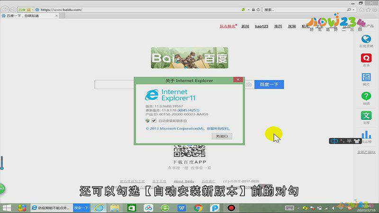Open the 抗击肺炎 link
This screenshot has height=213, width=379.
[227, 26]
